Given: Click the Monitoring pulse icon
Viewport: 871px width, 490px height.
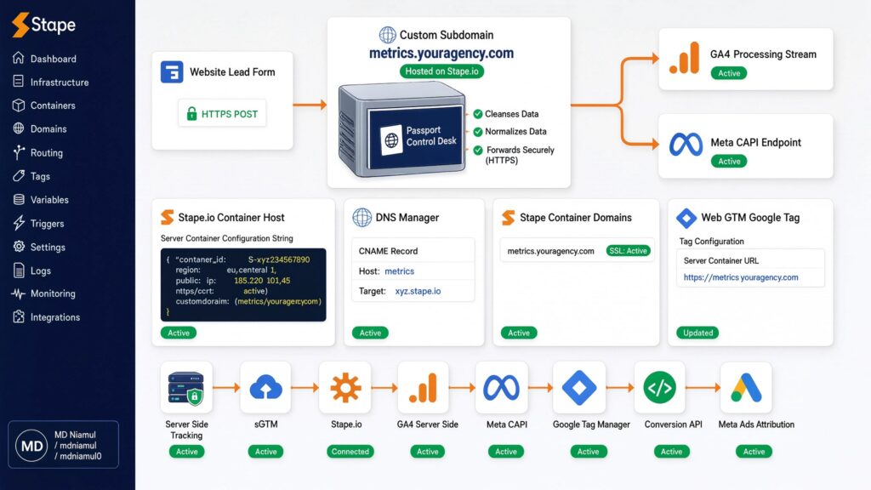Looking at the screenshot, I should pos(19,293).
